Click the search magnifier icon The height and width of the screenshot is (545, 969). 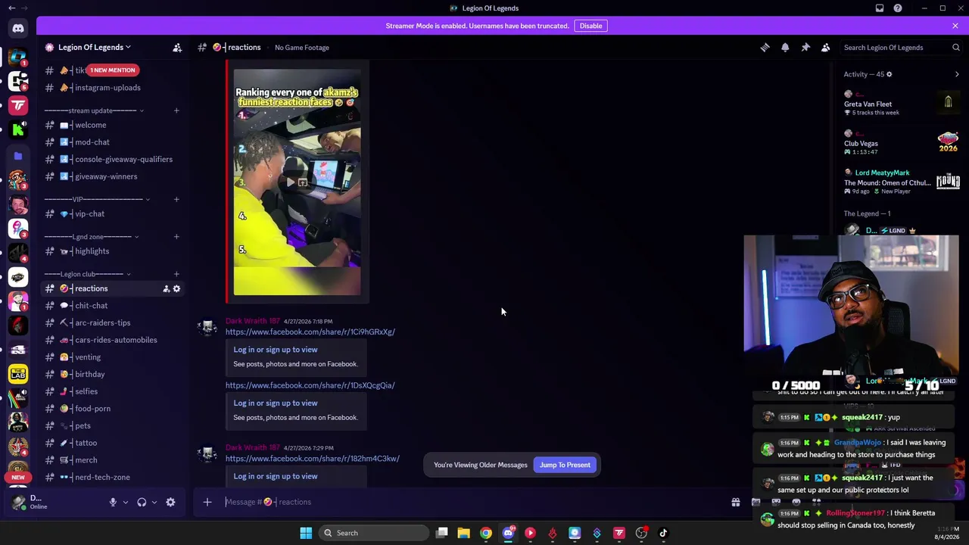955,48
